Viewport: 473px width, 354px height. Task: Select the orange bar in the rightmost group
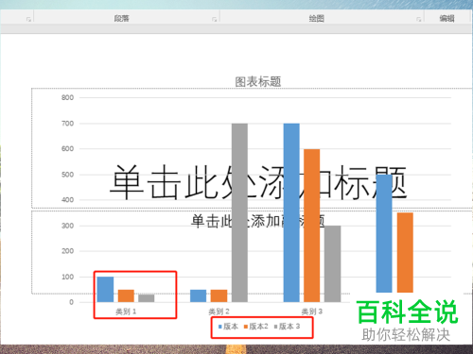[x=405, y=253]
